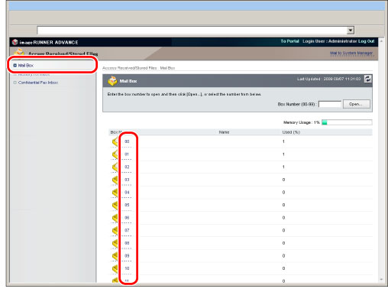
Task: Click the page scrollbar up arrow
Action: click(381, 41)
